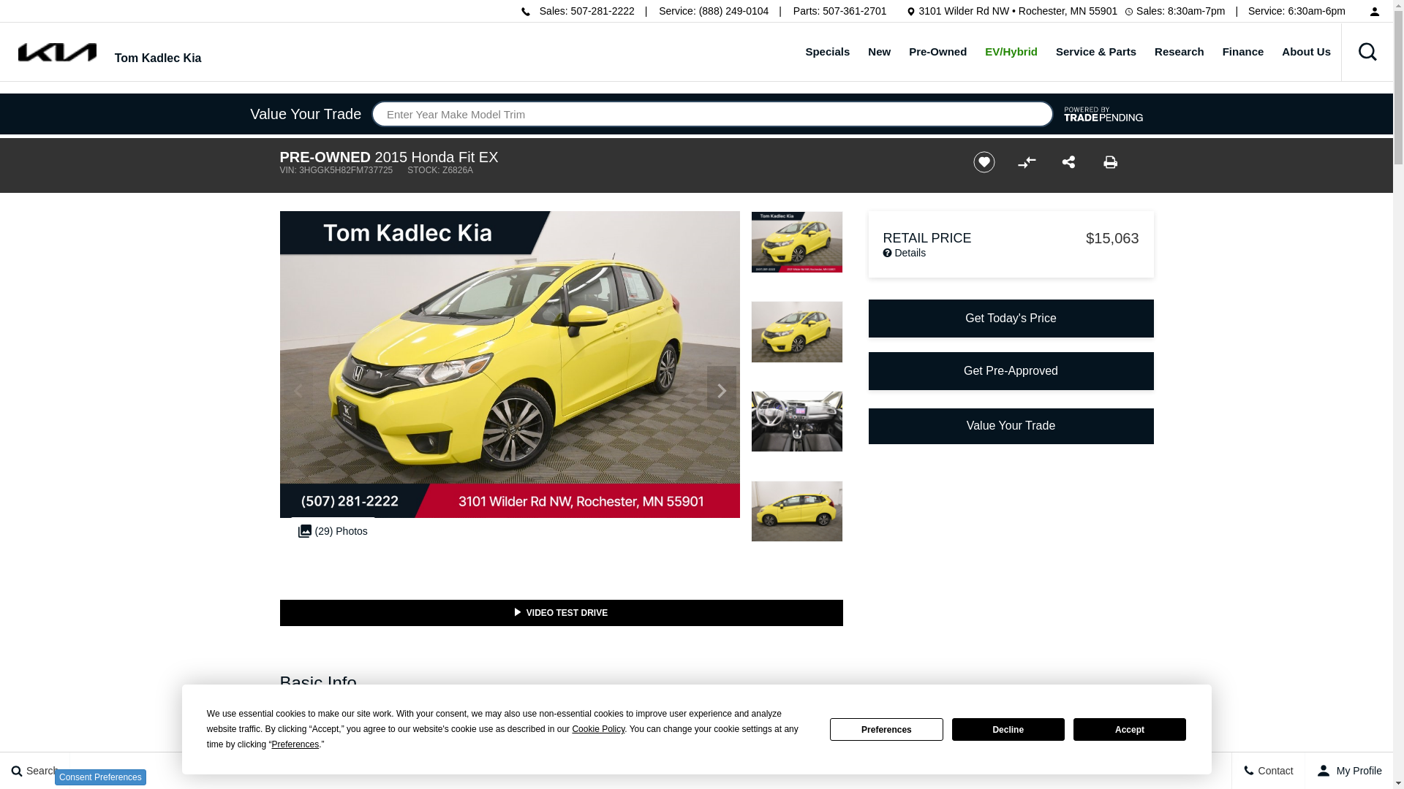Select side profile Fit thumbnail

click(x=796, y=511)
